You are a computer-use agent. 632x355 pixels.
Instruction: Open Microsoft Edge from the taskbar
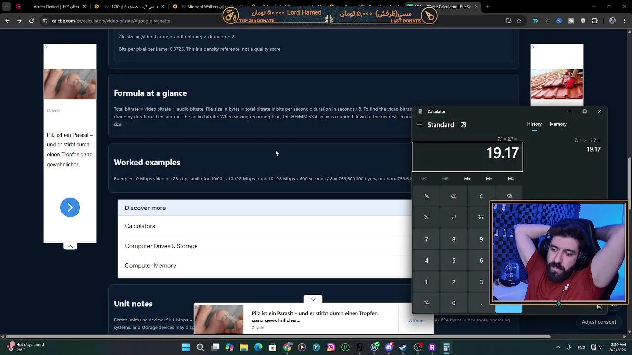(258, 347)
